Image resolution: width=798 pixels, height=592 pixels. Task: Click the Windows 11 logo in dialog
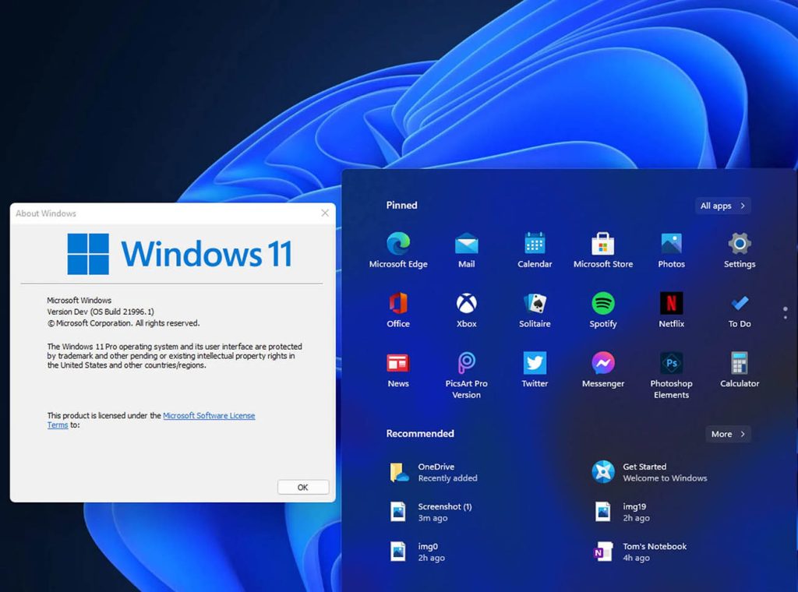click(180, 254)
